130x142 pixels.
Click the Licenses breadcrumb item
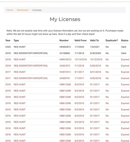pyautogui.click(x=37, y=10)
